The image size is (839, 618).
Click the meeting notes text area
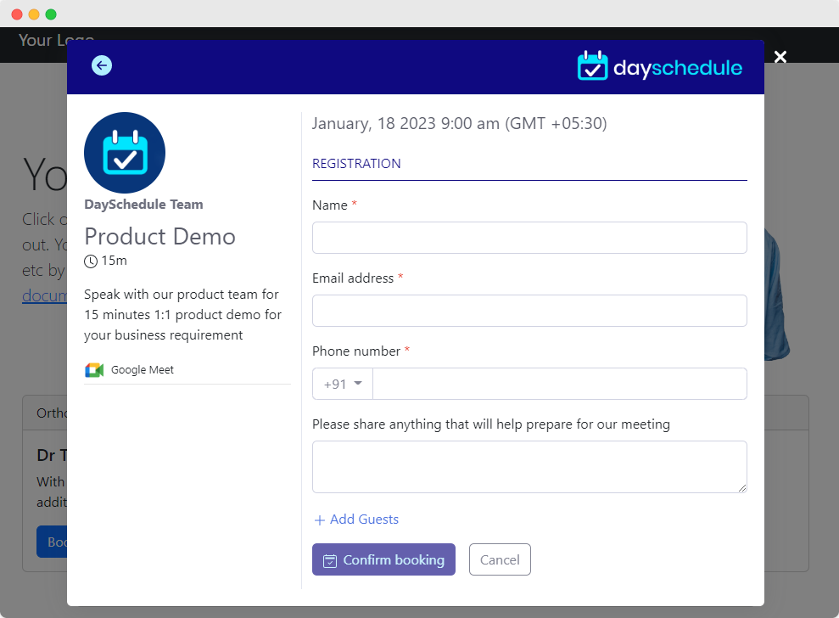tap(529, 467)
